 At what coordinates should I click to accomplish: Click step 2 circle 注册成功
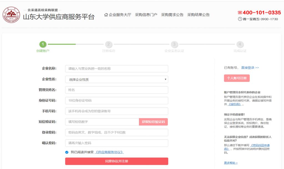(109, 44)
